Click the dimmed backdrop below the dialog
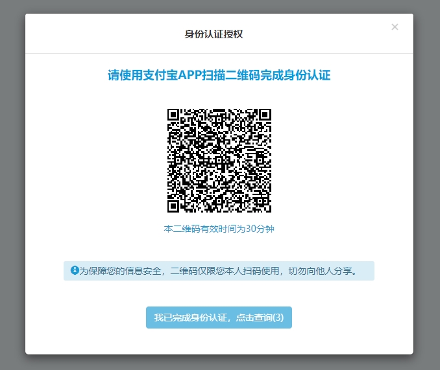The height and width of the screenshot is (370, 440). 219,362
